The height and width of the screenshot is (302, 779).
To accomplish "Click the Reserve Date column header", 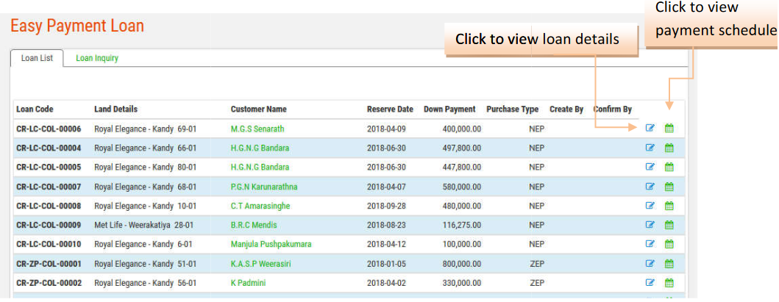I will (x=390, y=109).
